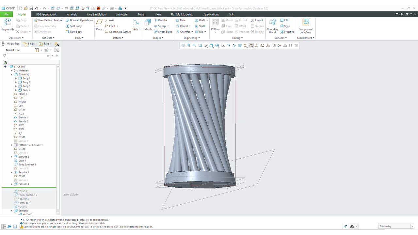Open the Geometry selection filter dropdown
The image size is (418, 235).
pos(412,226)
